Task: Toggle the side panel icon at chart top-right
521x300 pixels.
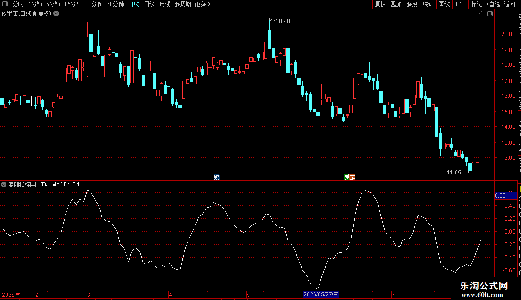Action: pyautogui.click(x=490, y=14)
